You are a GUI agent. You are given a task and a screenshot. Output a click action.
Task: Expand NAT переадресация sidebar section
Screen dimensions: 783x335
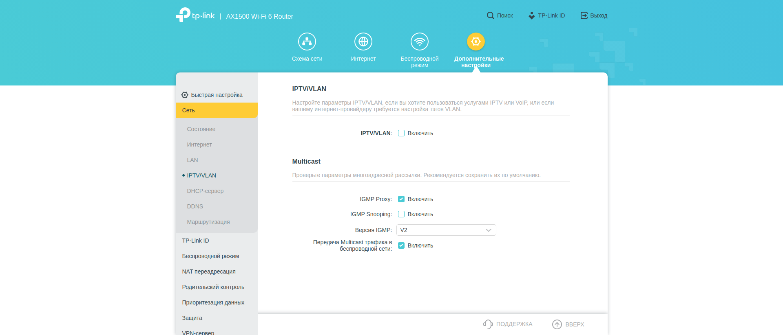click(209, 272)
